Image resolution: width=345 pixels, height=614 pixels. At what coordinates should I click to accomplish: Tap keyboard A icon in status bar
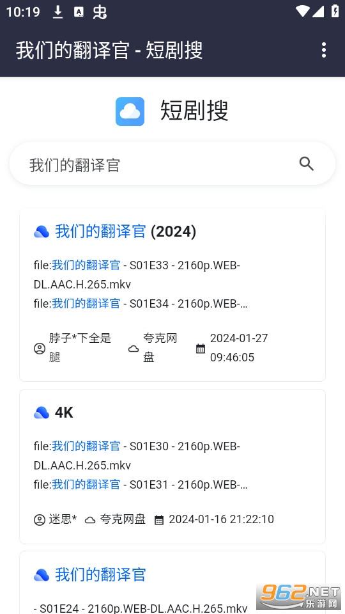[79, 12]
